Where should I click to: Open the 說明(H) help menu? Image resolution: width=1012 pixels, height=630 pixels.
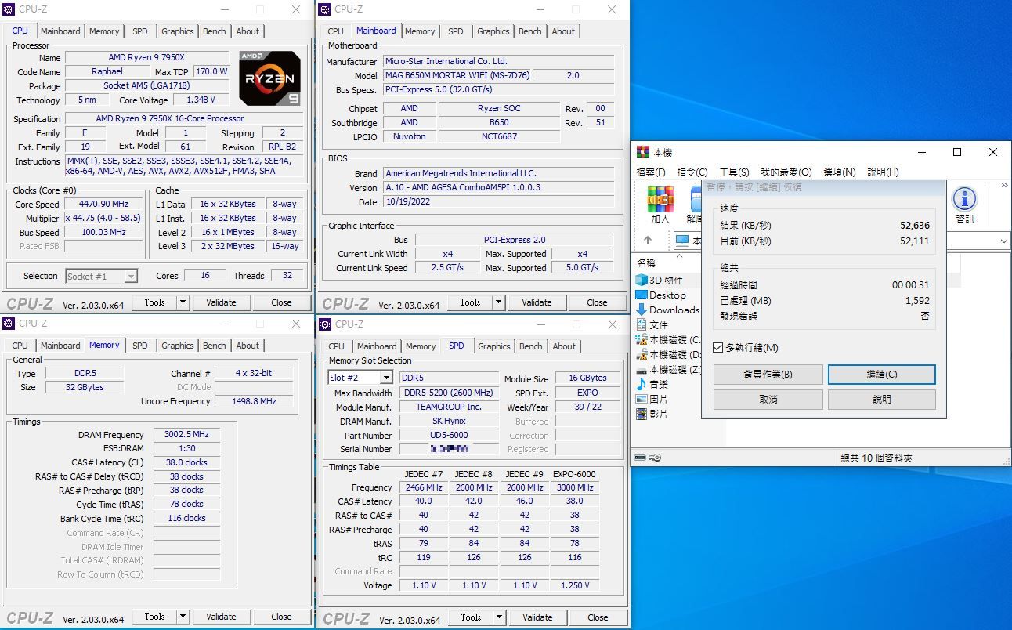click(x=883, y=172)
